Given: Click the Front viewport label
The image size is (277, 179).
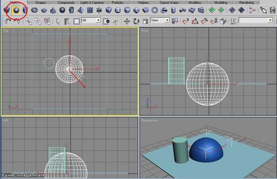Looking at the screenshot, I should coord(145,31).
